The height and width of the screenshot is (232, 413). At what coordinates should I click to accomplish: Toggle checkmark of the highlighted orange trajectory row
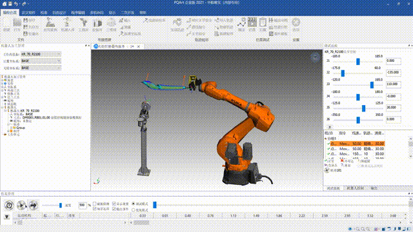[x=328, y=144]
